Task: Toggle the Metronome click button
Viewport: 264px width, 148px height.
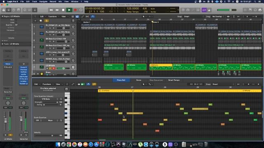Action: click(x=209, y=10)
